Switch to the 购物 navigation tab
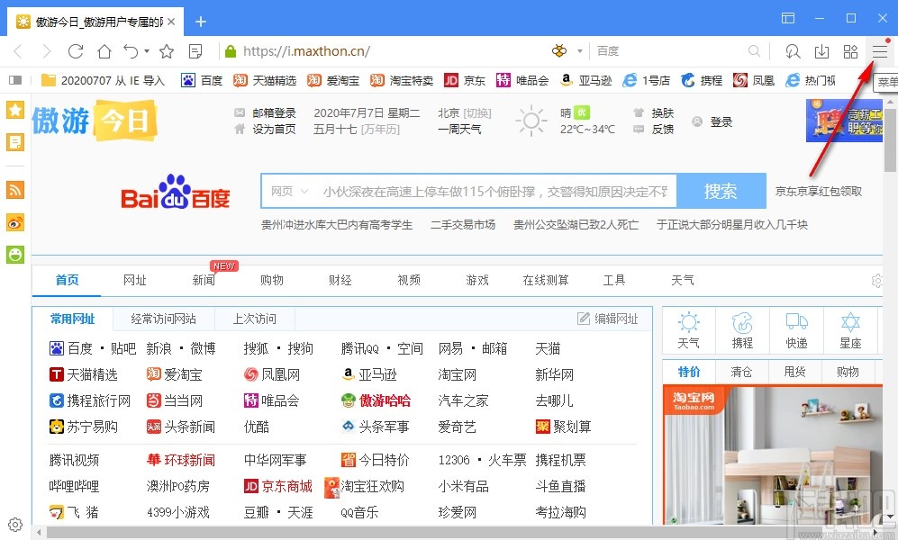The height and width of the screenshot is (540, 898). 272,280
